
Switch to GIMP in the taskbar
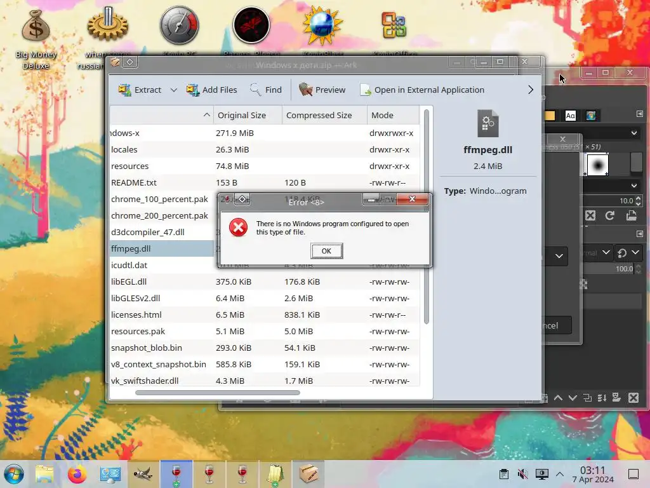(x=143, y=474)
